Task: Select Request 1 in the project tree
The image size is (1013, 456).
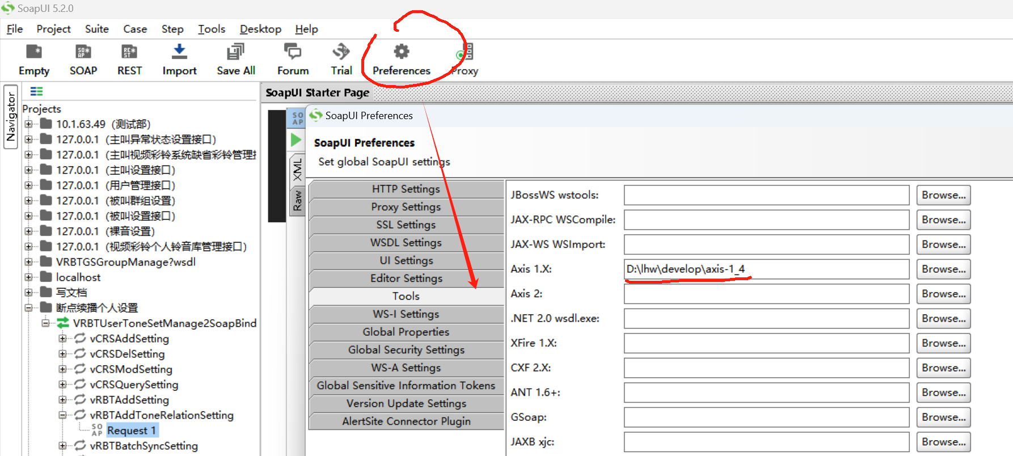Action: 132,430
